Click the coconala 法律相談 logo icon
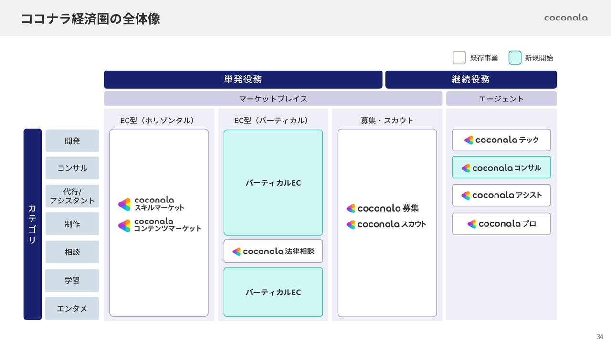The height and width of the screenshot is (343, 611). (237, 252)
